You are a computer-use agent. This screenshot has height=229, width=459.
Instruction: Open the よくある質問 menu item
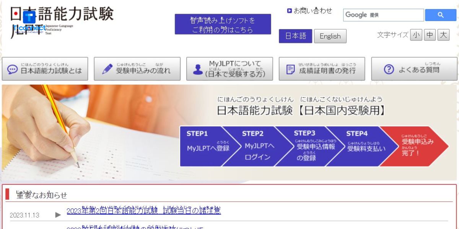414,69
